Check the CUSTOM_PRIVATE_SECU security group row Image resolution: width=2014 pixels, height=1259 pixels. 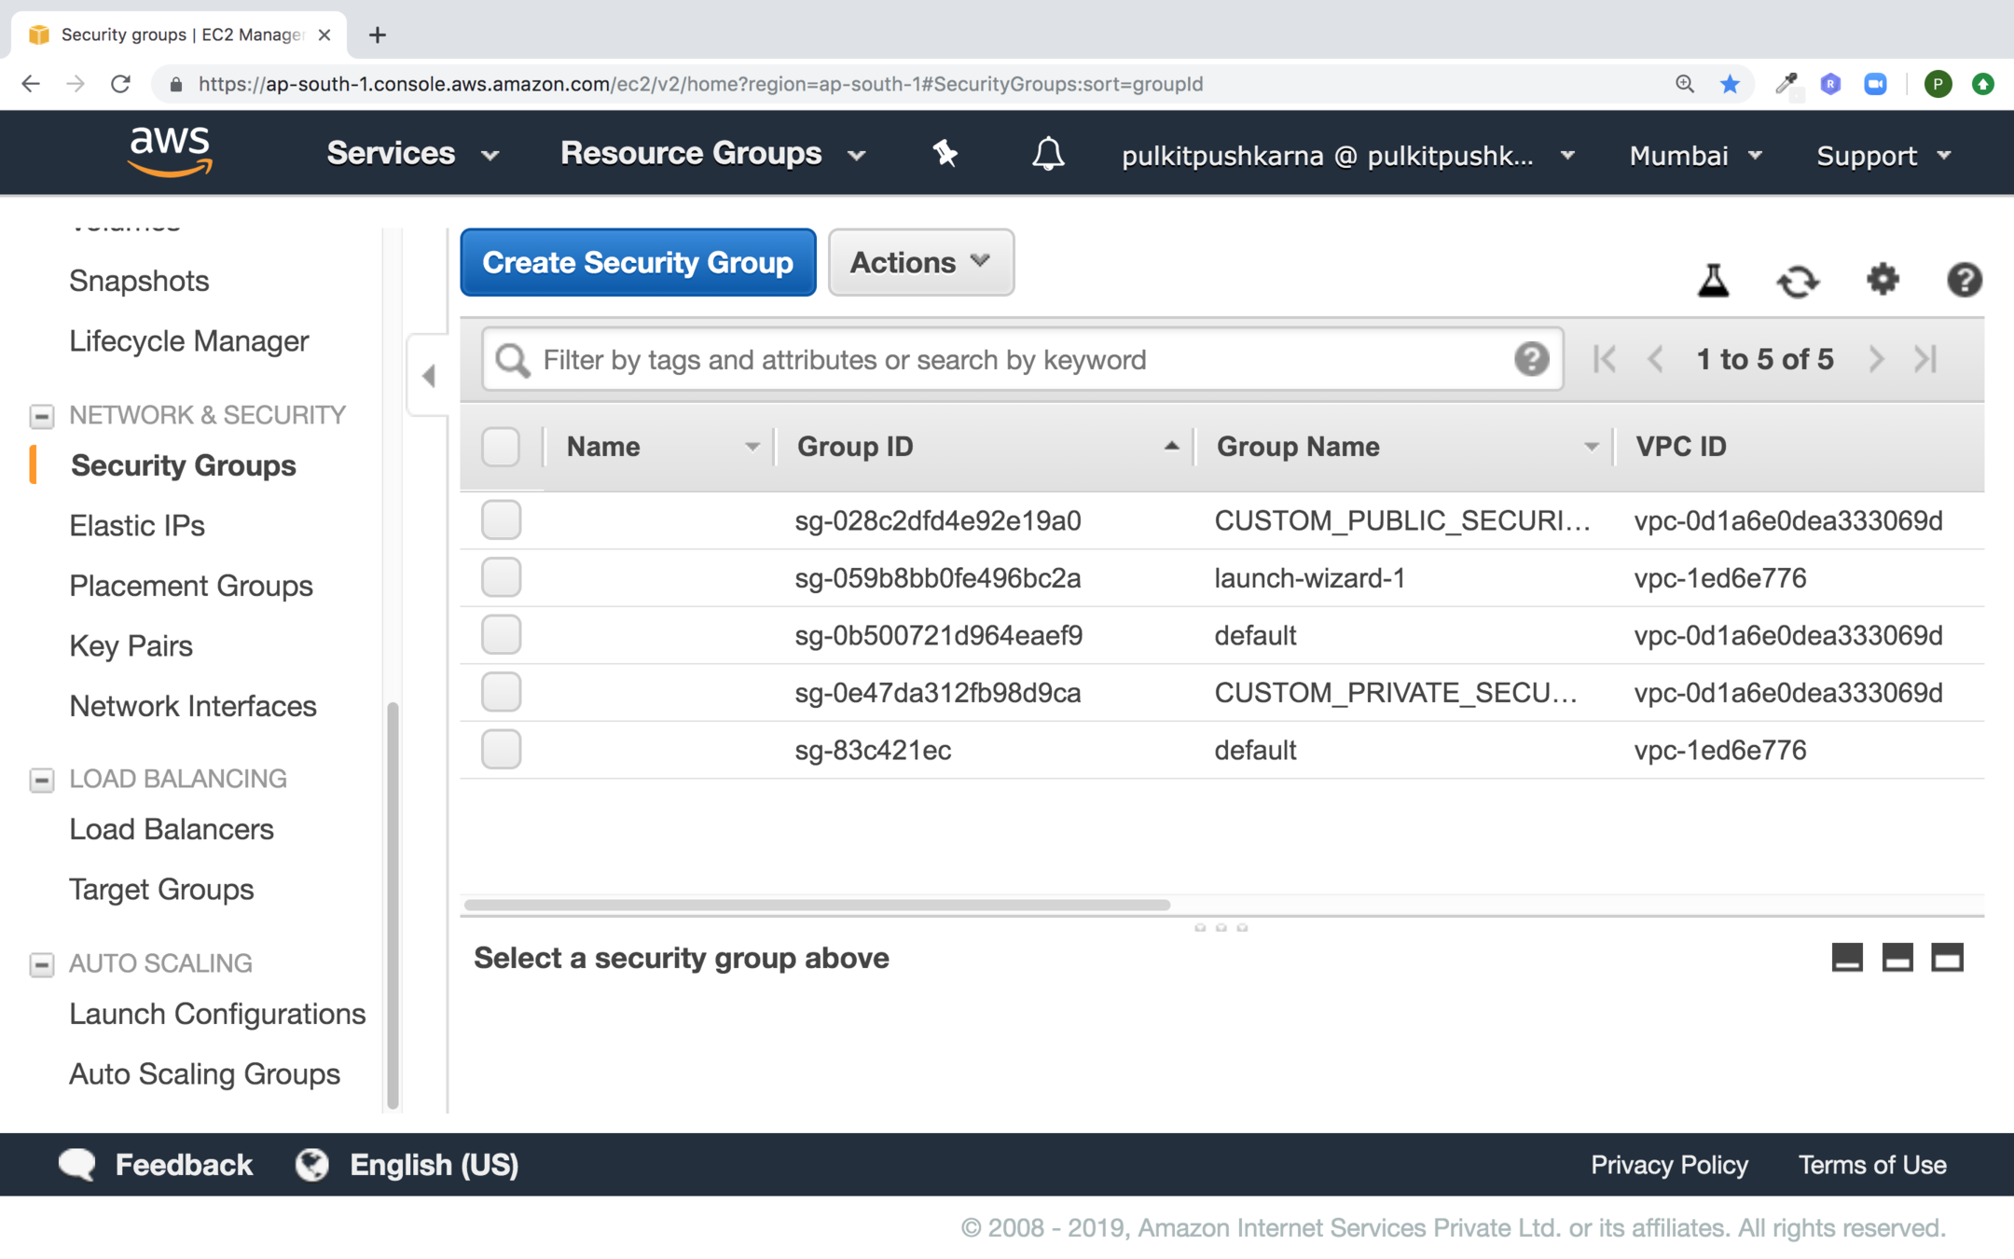point(501,693)
